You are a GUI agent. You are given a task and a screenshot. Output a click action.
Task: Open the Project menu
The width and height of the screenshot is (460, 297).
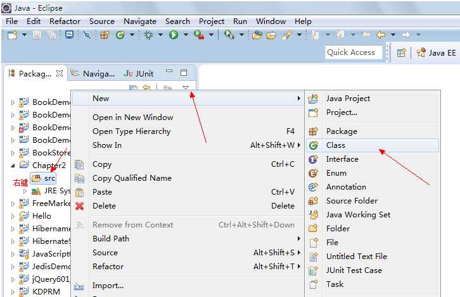point(212,21)
